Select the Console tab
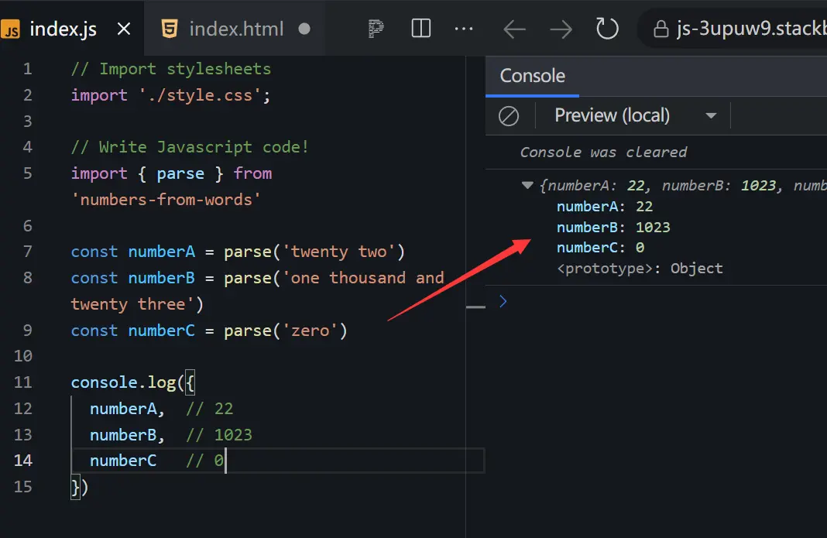Image resolution: width=827 pixels, height=538 pixels. 532,76
